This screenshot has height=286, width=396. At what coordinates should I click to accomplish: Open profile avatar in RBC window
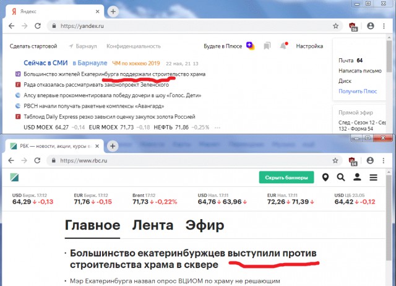pos(370,160)
